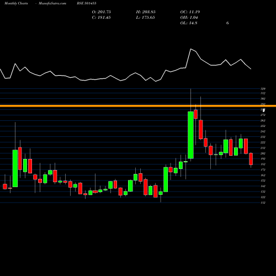Image resolution: width=276 pixels, height=276 pixels.
Task: Select the 132 price axis label
Action: [x=263, y=192]
